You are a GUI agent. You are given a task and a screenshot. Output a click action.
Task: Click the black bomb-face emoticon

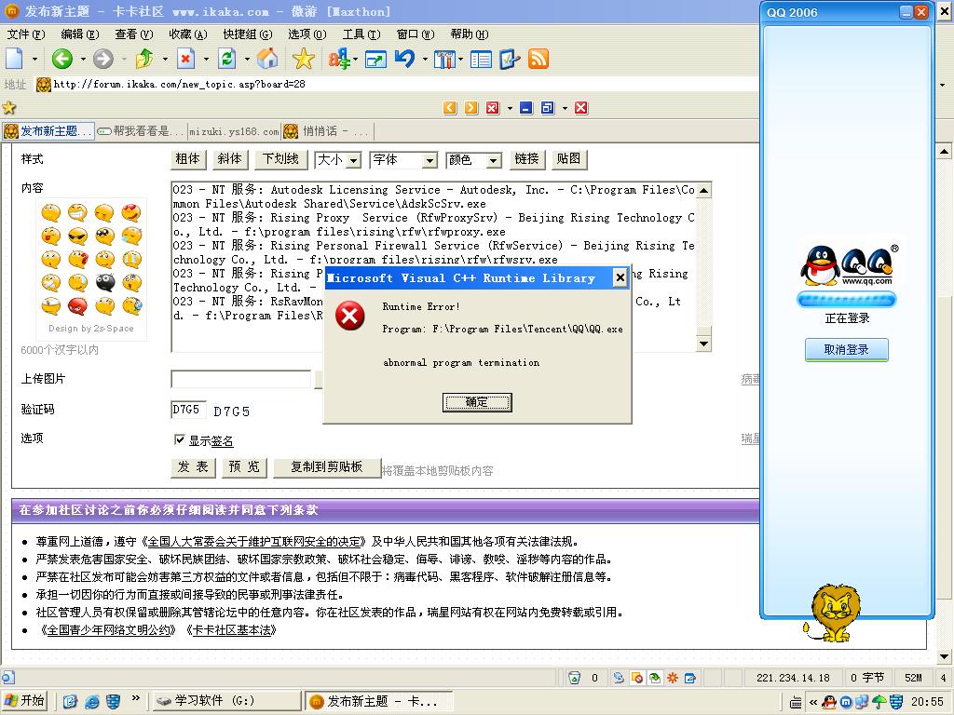coord(104,282)
